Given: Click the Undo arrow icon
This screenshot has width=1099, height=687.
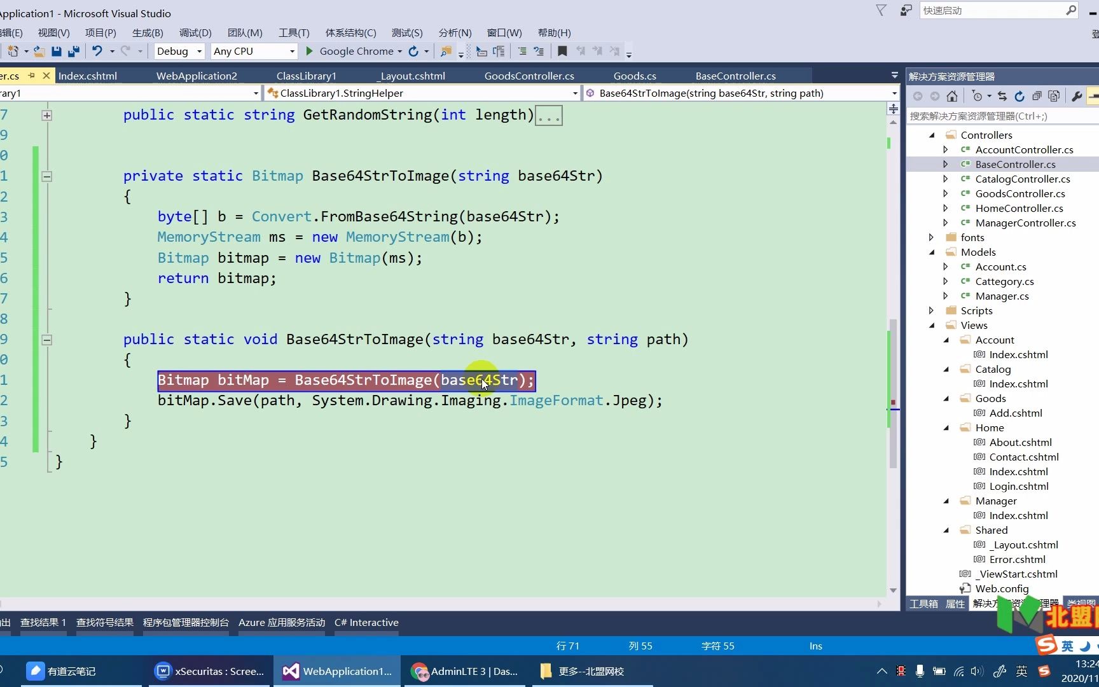Looking at the screenshot, I should [97, 52].
